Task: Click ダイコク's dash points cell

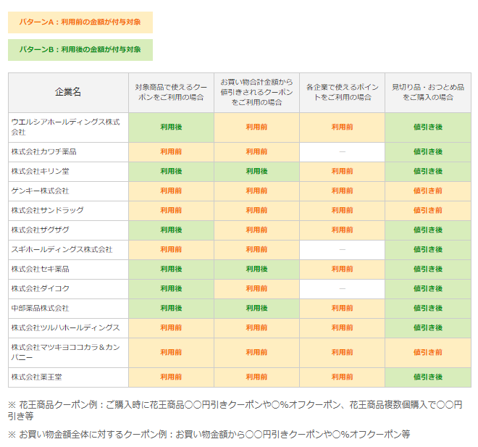Action: tap(343, 289)
